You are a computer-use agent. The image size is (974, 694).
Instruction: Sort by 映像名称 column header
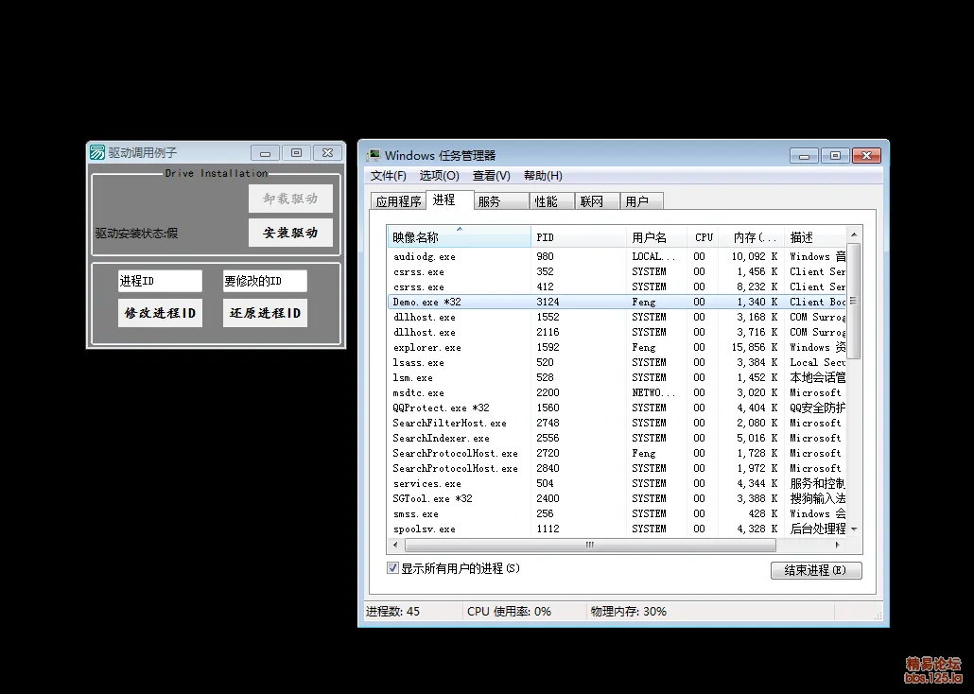tap(459, 237)
